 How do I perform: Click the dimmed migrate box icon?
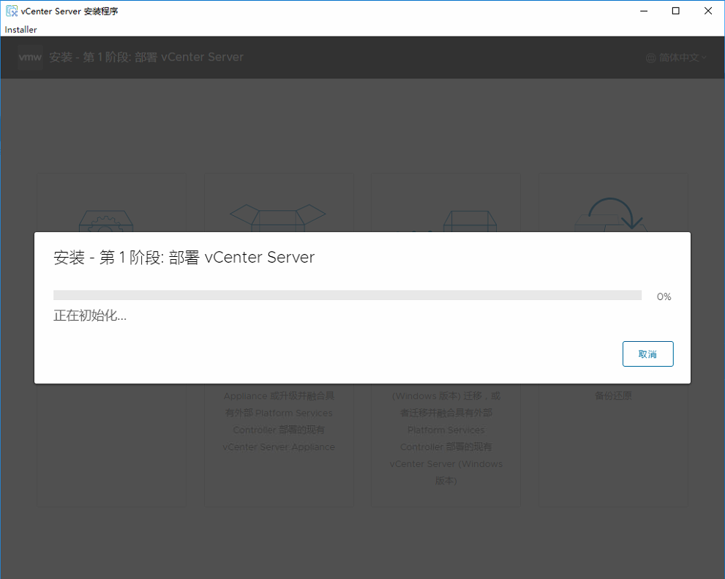[x=470, y=221]
